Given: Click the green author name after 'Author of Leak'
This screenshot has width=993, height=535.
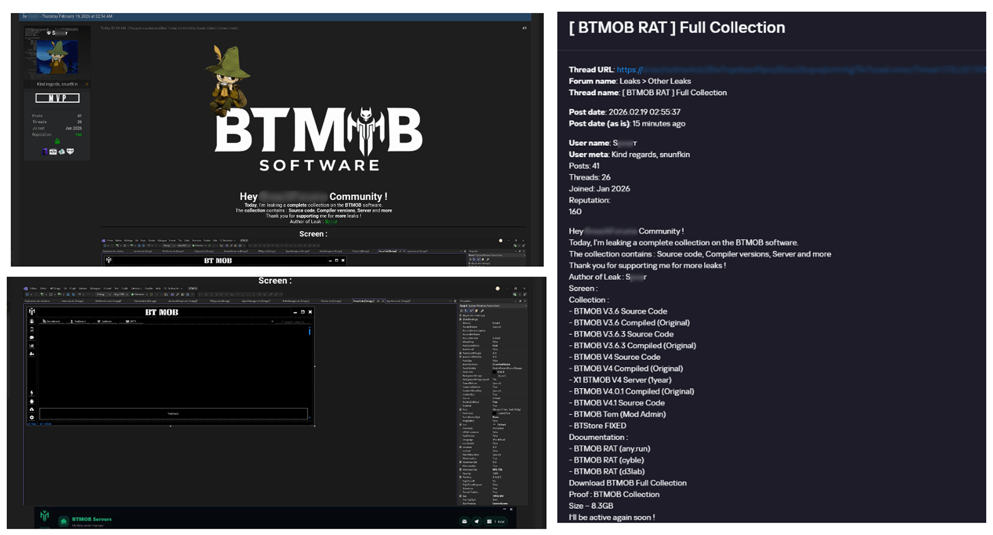Looking at the screenshot, I should pyautogui.click(x=331, y=222).
